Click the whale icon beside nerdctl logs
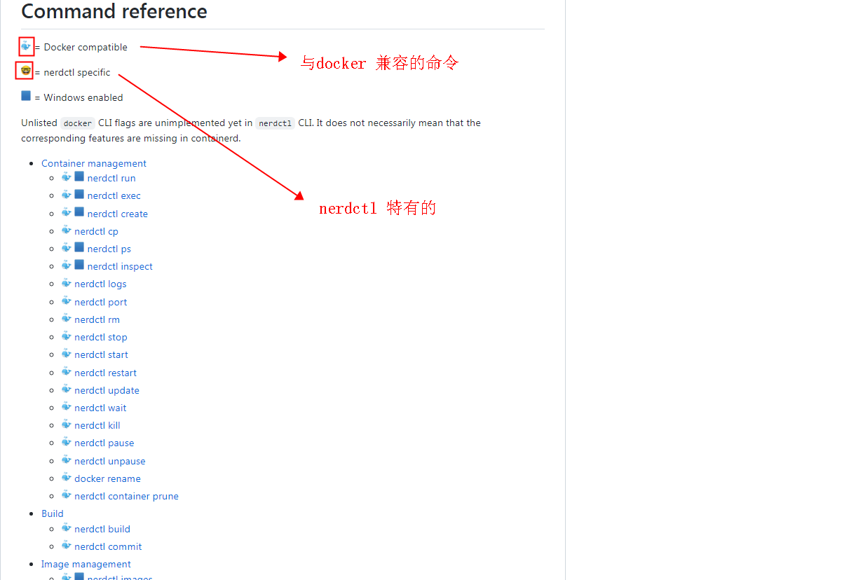The width and height of the screenshot is (863, 580). [x=65, y=283]
